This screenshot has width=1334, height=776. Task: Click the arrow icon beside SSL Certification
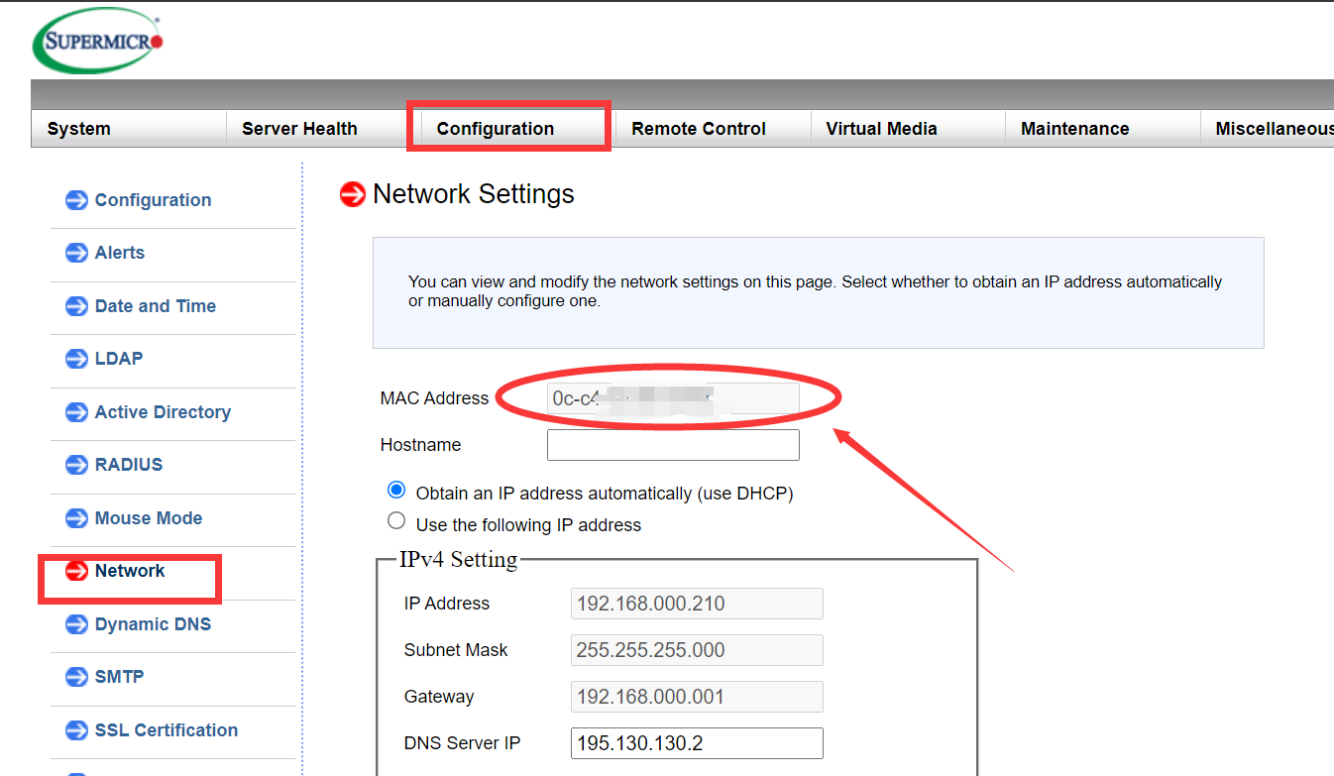(76, 730)
